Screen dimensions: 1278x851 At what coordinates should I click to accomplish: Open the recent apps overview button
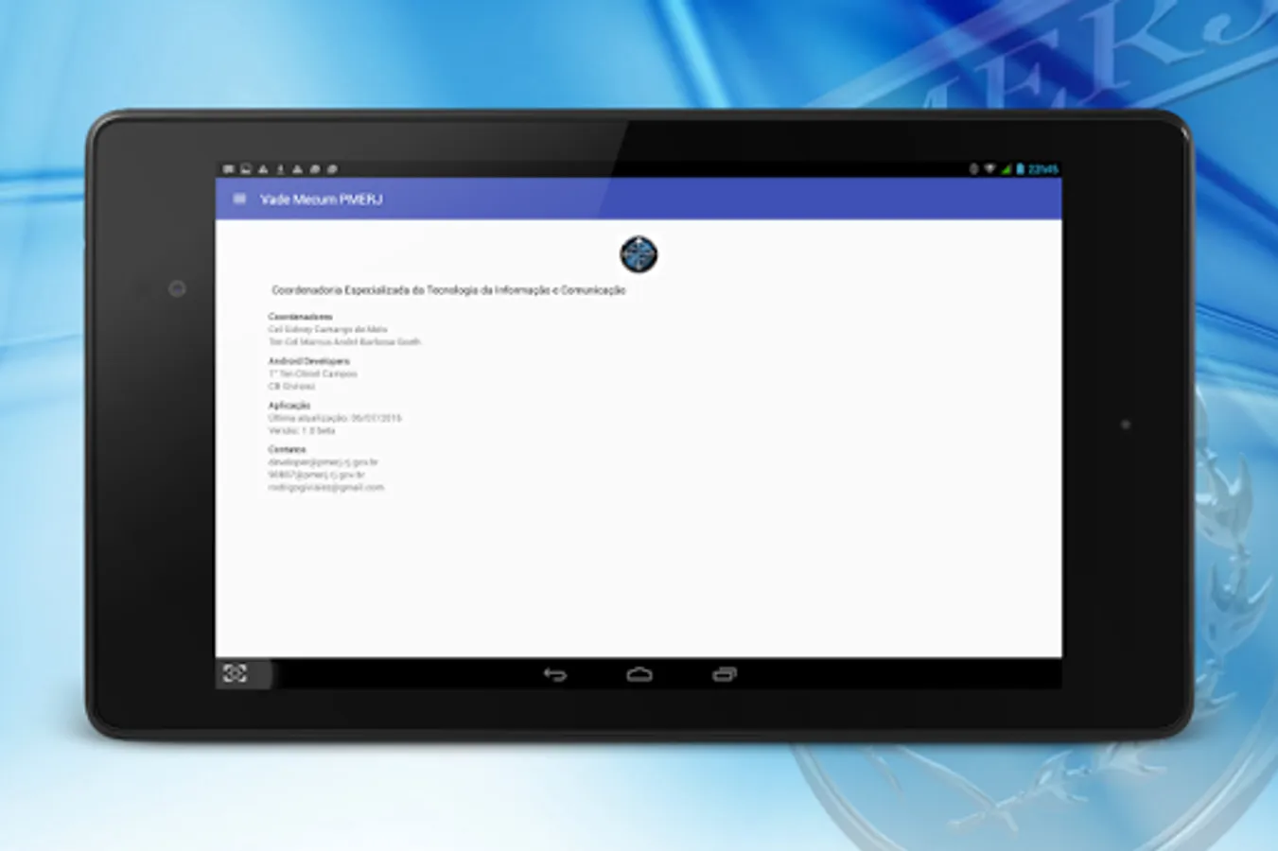click(725, 674)
